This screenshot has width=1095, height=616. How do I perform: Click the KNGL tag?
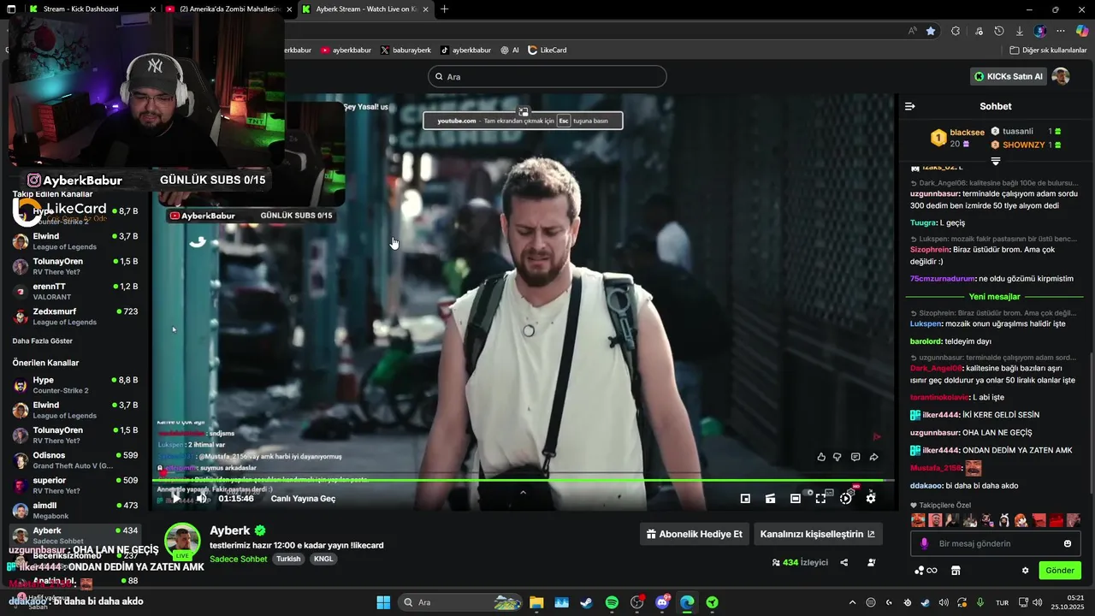click(323, 559)
